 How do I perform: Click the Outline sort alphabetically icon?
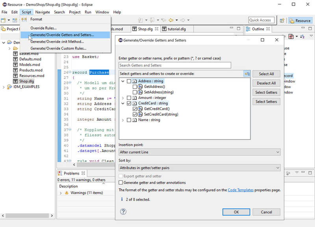coord(302,36)
